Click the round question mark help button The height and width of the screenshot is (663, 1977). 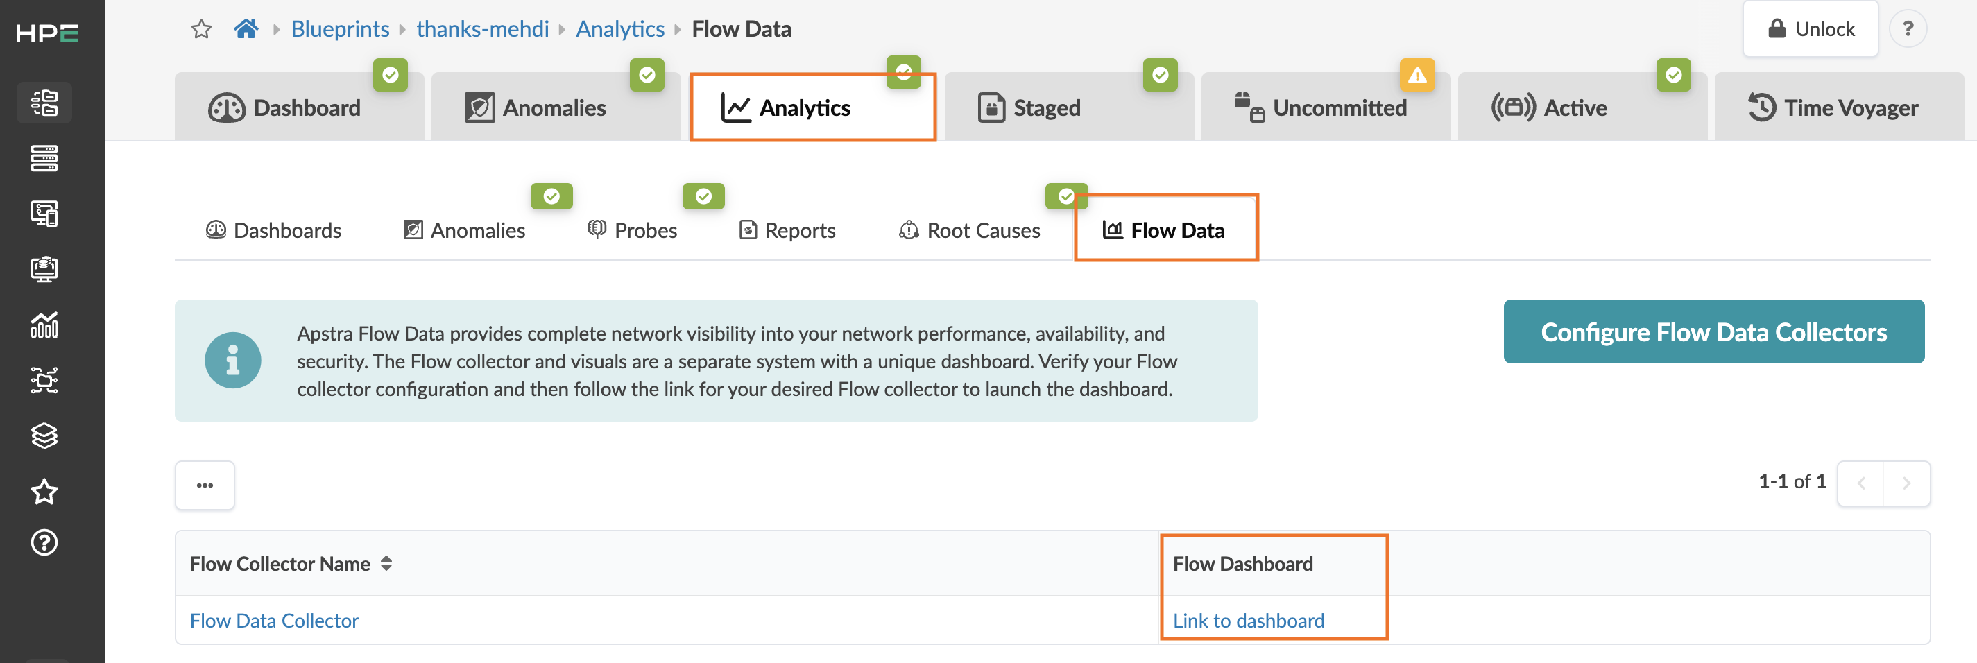tap(1908, 29)
